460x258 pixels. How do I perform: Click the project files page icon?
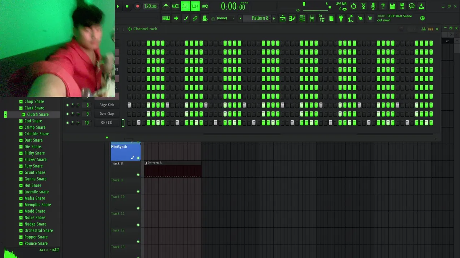331,18
